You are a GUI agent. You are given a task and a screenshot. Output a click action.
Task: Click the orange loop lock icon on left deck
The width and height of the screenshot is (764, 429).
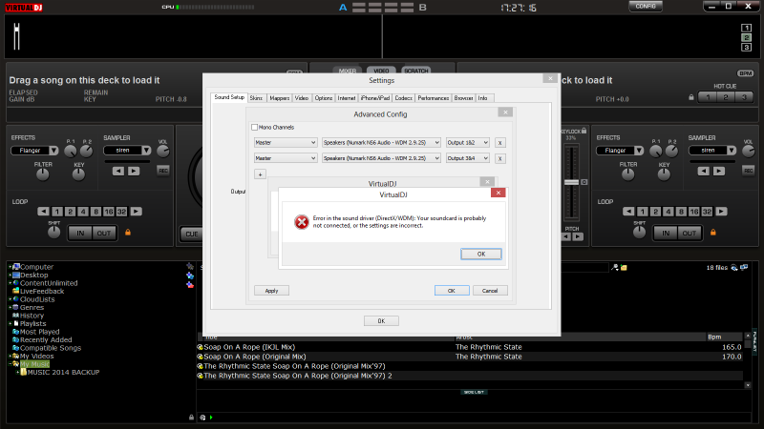126,232
